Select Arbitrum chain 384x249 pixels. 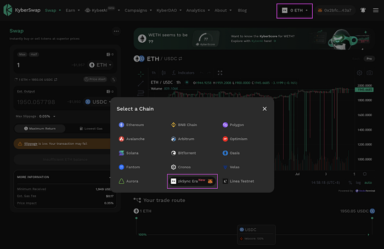click(x=183, y=139)
